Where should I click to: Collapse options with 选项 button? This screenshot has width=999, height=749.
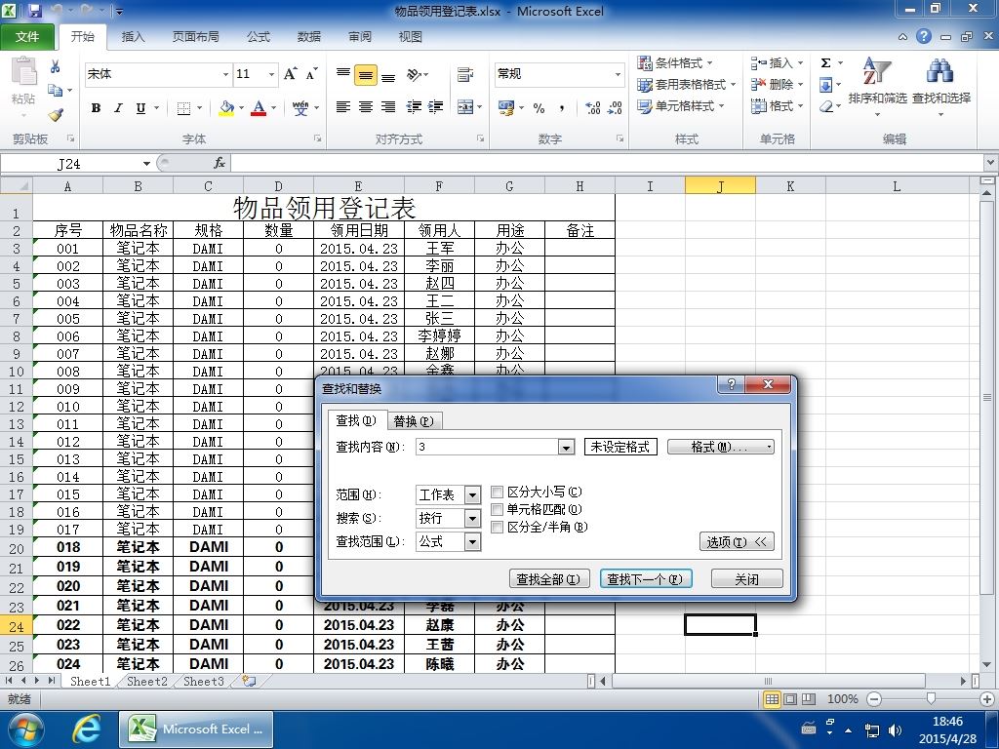pyautogui.click(x=736, y=542)
